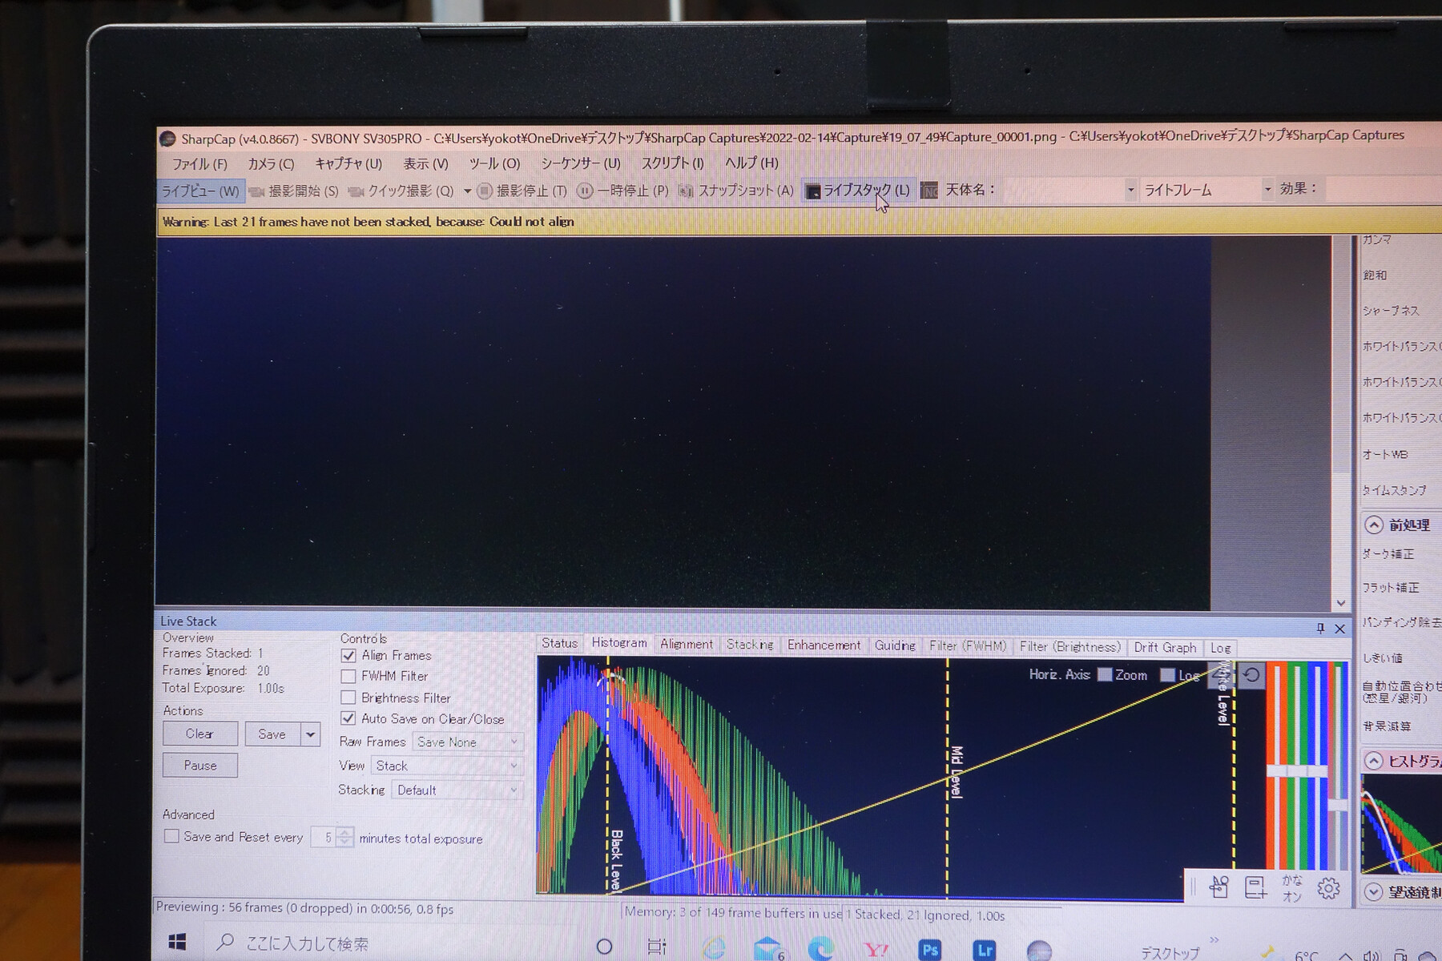Switch to the Filter (FWHM) tab
The width and height of the screenshot is (1442, 961).
tap(968, 646)
